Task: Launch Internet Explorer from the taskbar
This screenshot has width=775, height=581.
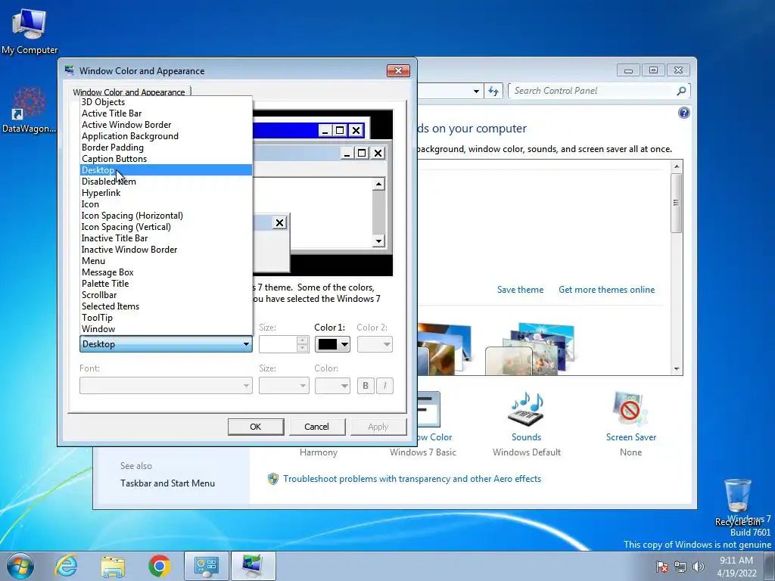Action: (67, 566)
